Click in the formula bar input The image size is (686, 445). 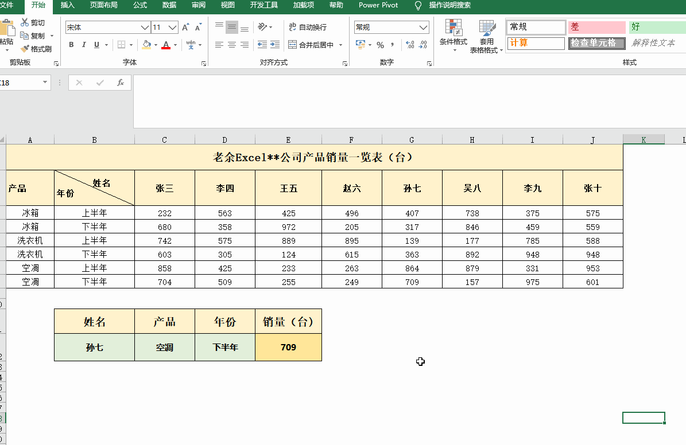pyautogui.click(x=409, y=102)
